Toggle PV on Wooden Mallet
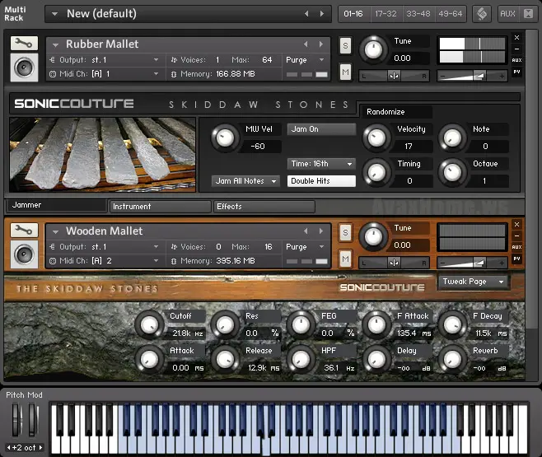Image resolution: width=542 pixels, height=457 pixels. click(x=516, y=259)
